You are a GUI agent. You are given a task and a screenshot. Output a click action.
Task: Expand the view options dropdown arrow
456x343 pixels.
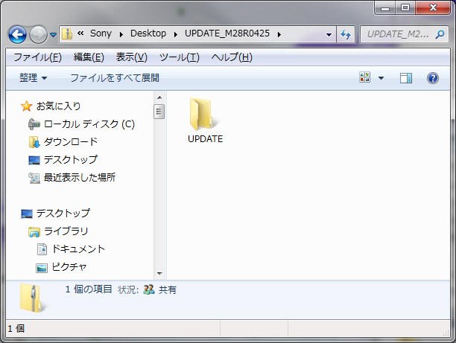381,77
